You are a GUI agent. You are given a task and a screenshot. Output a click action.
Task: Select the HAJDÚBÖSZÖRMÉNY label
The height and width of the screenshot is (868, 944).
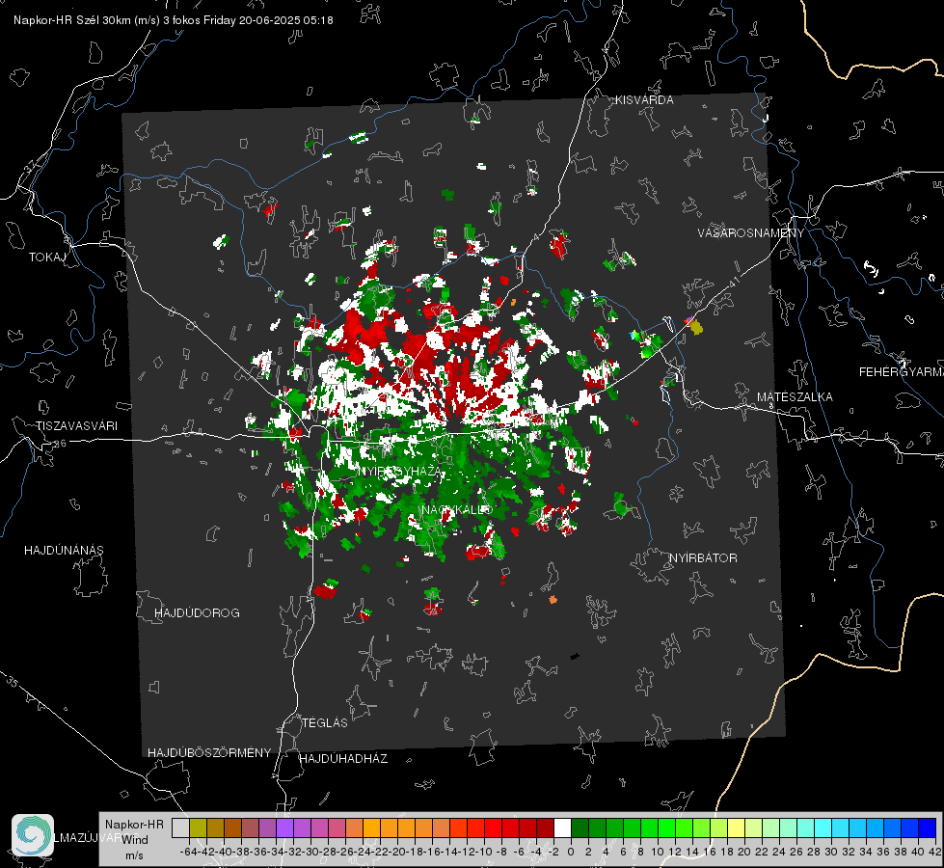[209, 752]
